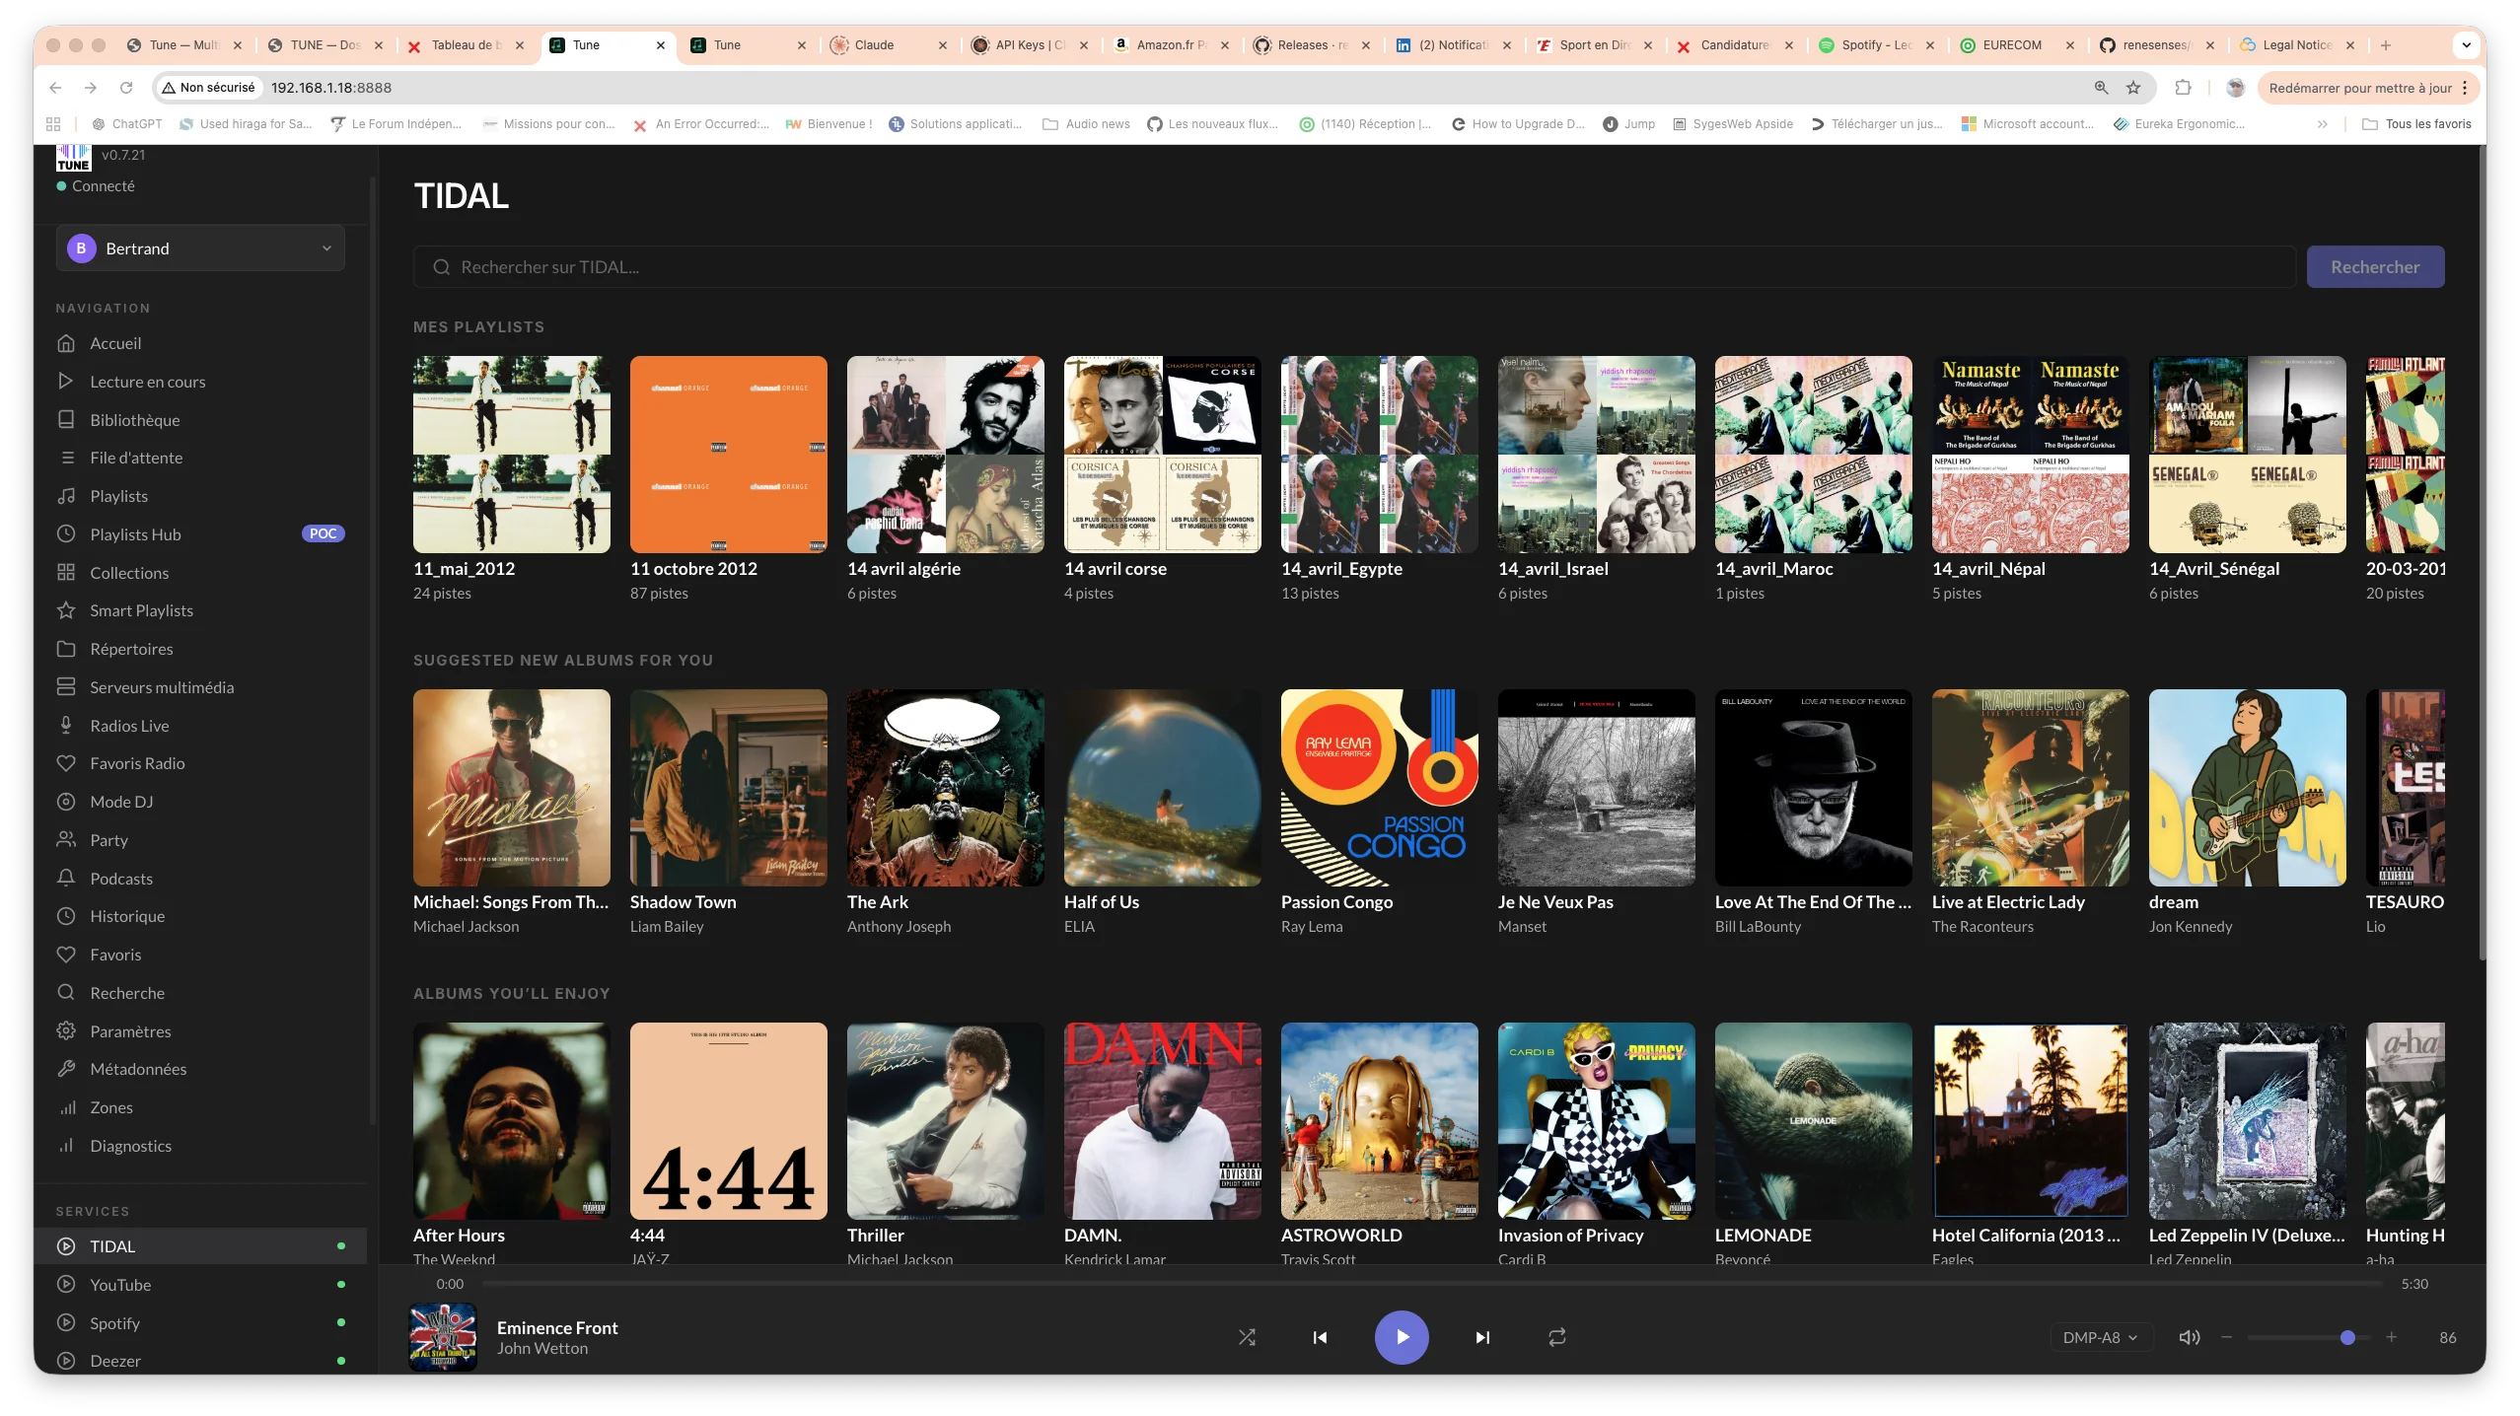This screenshot has height=1416, width=2520.
Task: Open Collections in the sidebar
Action: point(200,573)
